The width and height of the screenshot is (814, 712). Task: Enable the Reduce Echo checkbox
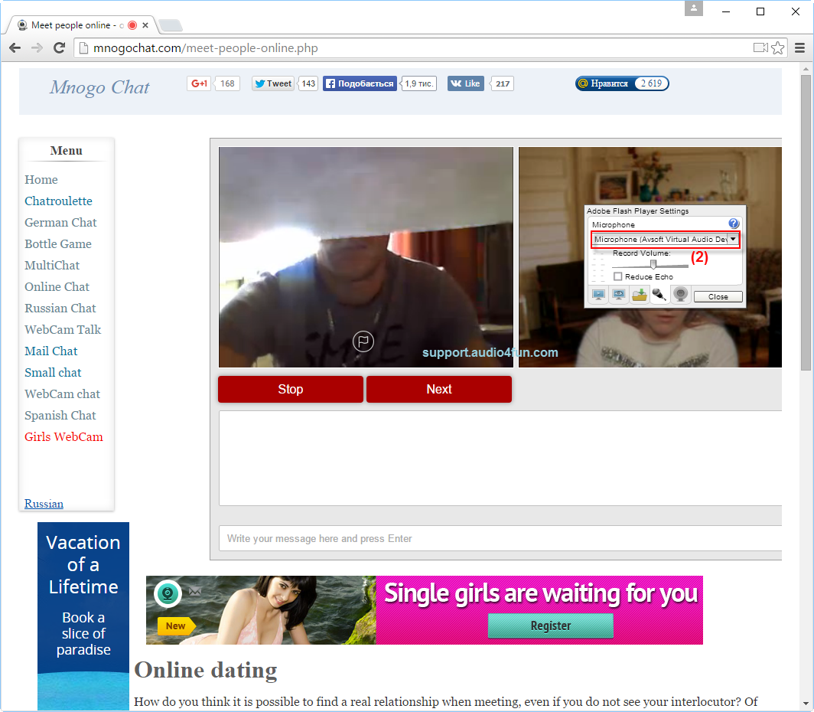(x=618, y=276)
